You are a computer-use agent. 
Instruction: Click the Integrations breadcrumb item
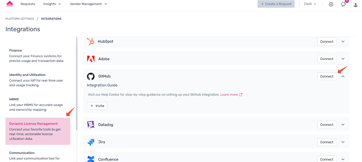click(51, 19)
